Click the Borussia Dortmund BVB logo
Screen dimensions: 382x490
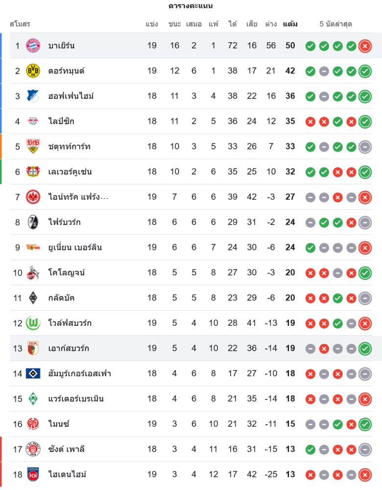click(33, 71)
